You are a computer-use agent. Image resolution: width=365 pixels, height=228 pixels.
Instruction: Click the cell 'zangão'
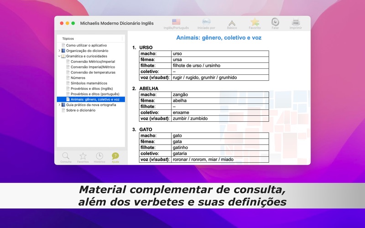point(220,95)
